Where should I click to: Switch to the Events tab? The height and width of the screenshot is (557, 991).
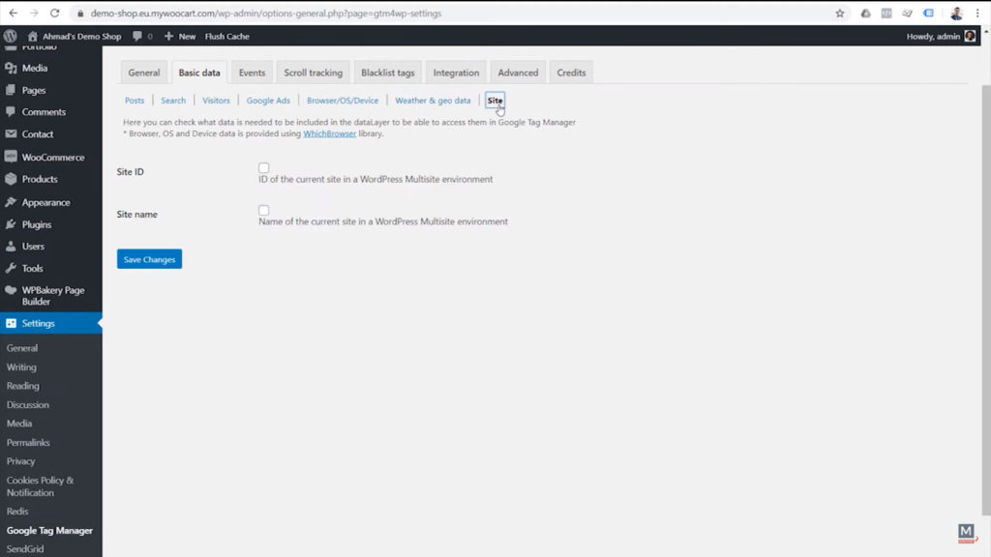(252, 72)
